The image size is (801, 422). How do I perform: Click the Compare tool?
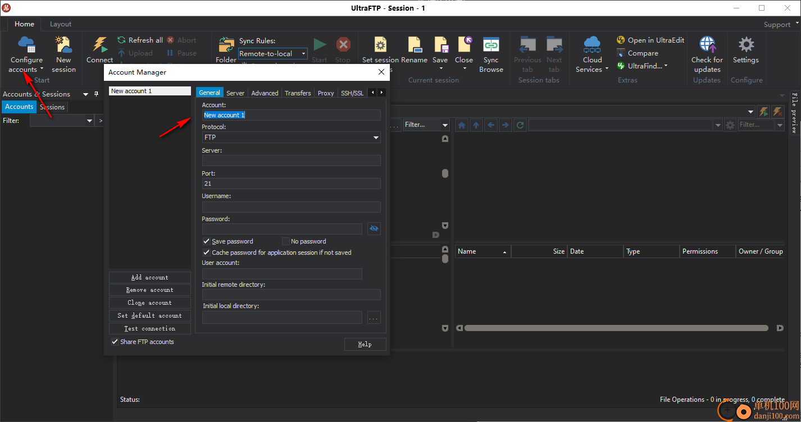(x=638, y=53)
